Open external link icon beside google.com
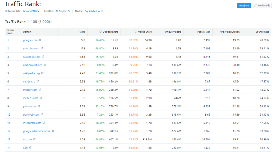The width and height of the screenshot is (276, 152). point(40,40)
